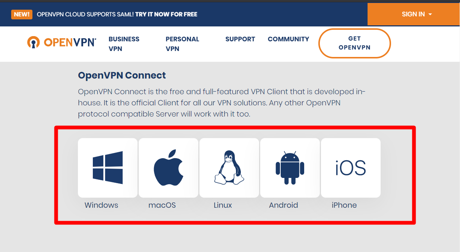Click the Windows logo download tile
The width and height of the screenshot is (460, 252).
coord(108,168)
